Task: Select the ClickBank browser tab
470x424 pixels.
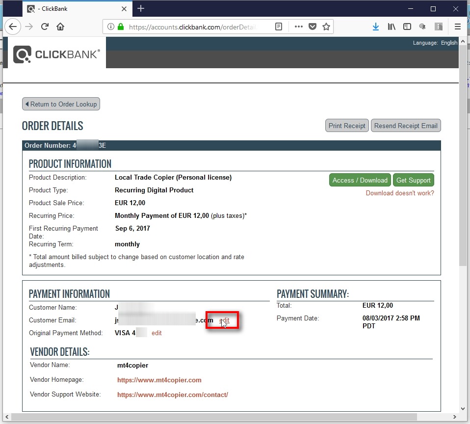Action: coord(77,9)
